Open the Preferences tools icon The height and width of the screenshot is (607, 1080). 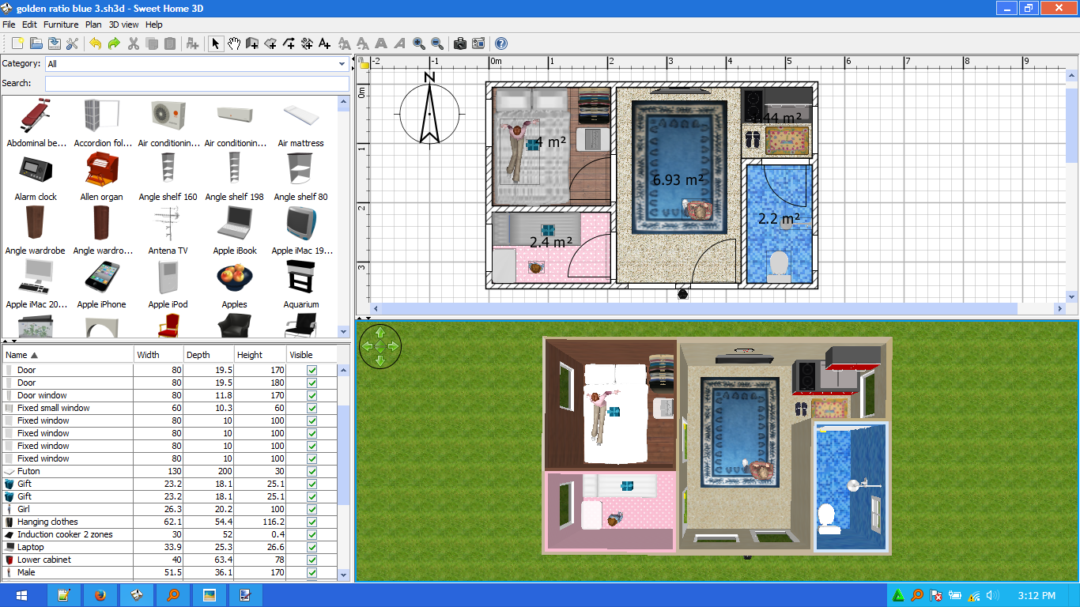73,43
